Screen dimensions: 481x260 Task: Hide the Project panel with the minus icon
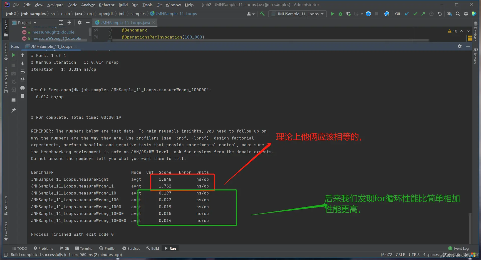pyautogui.click(x=87, y=22)
